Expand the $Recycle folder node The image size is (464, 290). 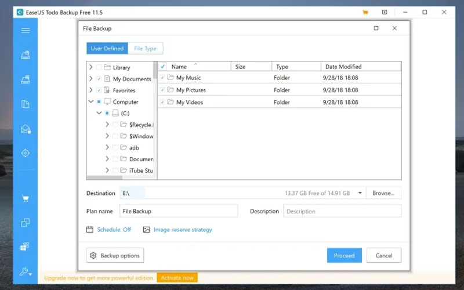(107, 125)
